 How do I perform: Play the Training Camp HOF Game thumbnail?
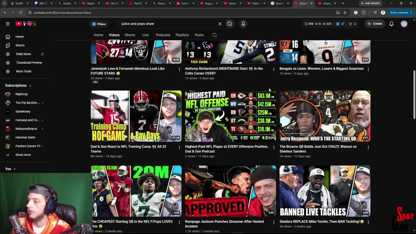point(136,116)
